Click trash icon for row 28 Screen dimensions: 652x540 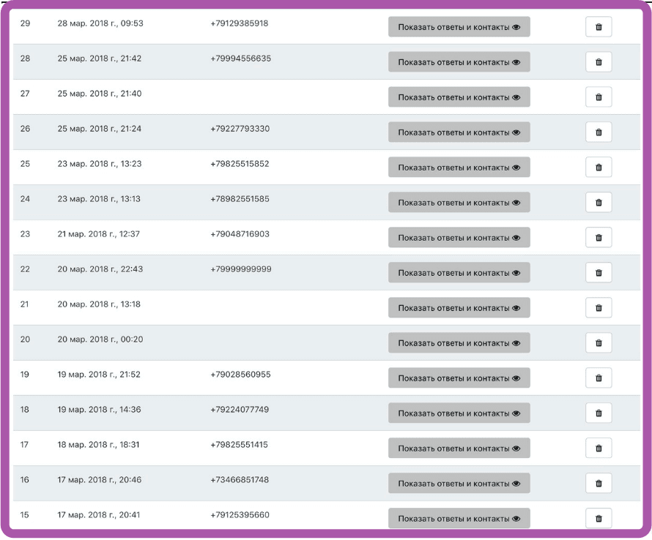[599, 62]
